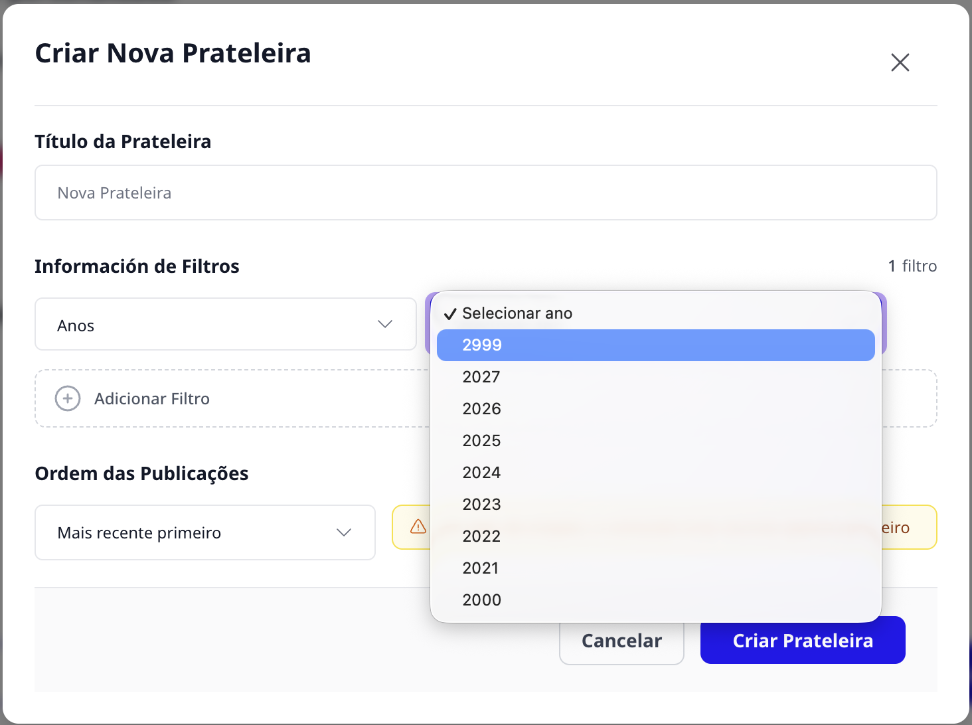Open the Anos filter type dropdown

(226, 324)
